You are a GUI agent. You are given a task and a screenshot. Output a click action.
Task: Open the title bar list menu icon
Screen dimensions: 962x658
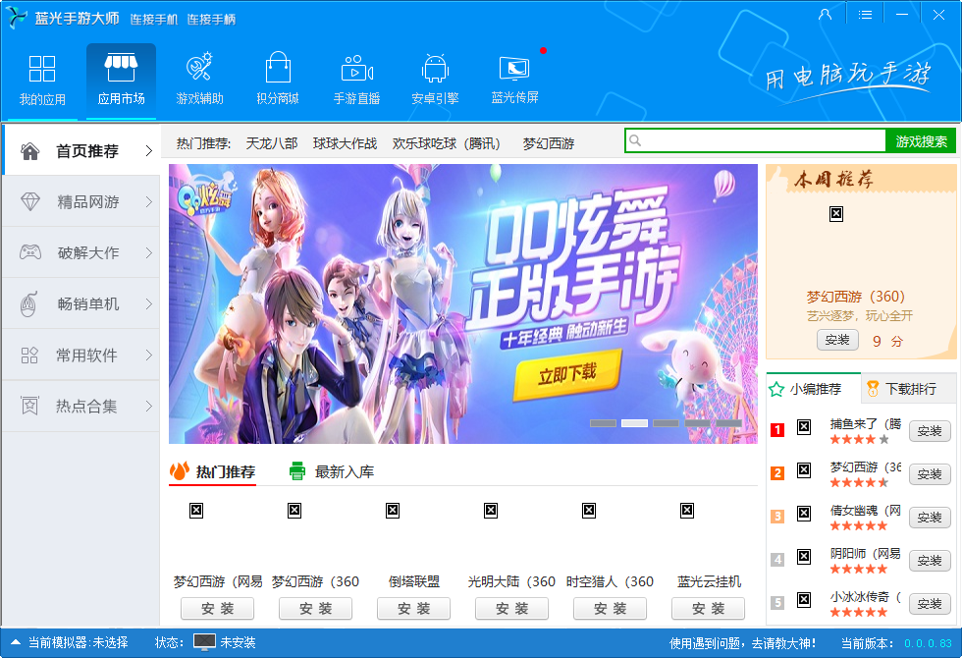click(x=865, y=15)
